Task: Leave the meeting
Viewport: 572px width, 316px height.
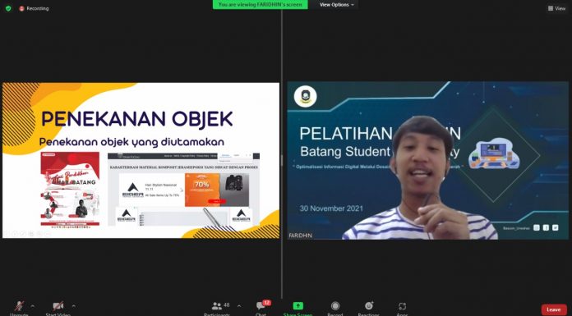Action: click(554, 309)
